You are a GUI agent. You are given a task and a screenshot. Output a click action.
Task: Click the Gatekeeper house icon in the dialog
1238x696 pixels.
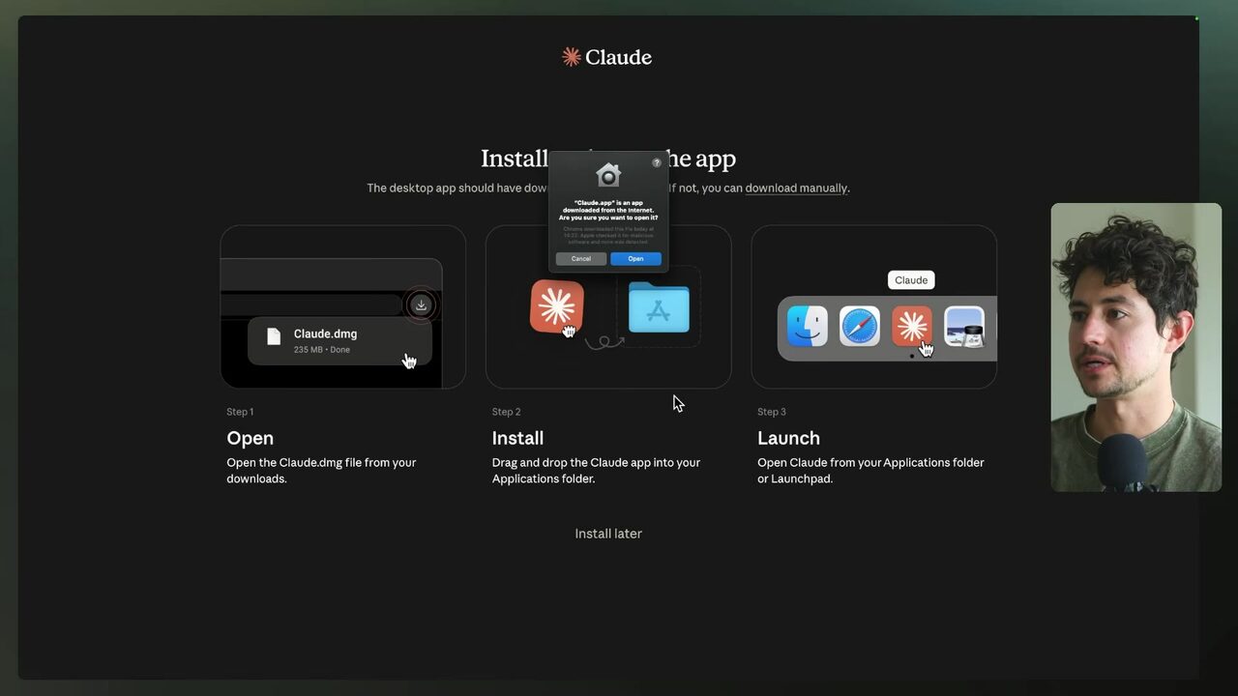pyautogui.click(x=608, y=175)
